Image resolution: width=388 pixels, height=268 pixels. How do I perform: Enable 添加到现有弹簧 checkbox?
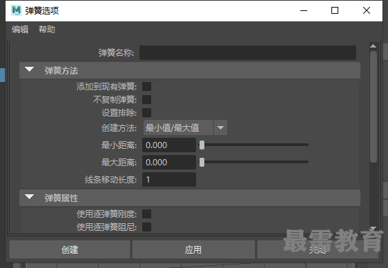[x=146, y=86]
